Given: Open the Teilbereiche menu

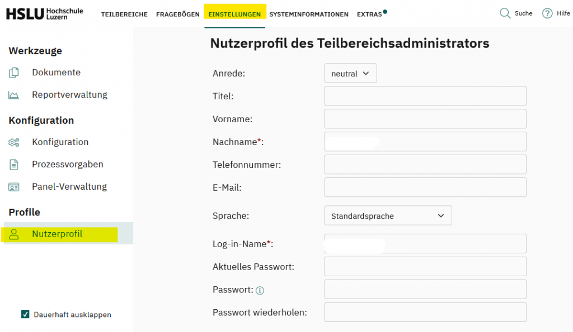Looking at the screenshot, I should tap(124, 15).
